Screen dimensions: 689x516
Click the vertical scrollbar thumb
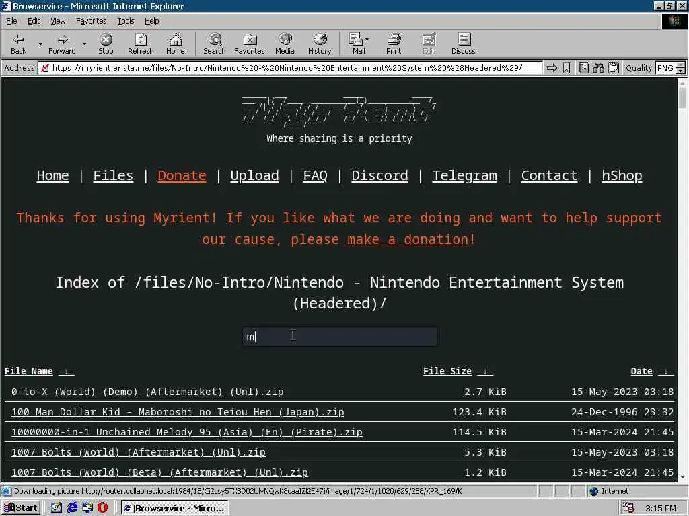682,97
